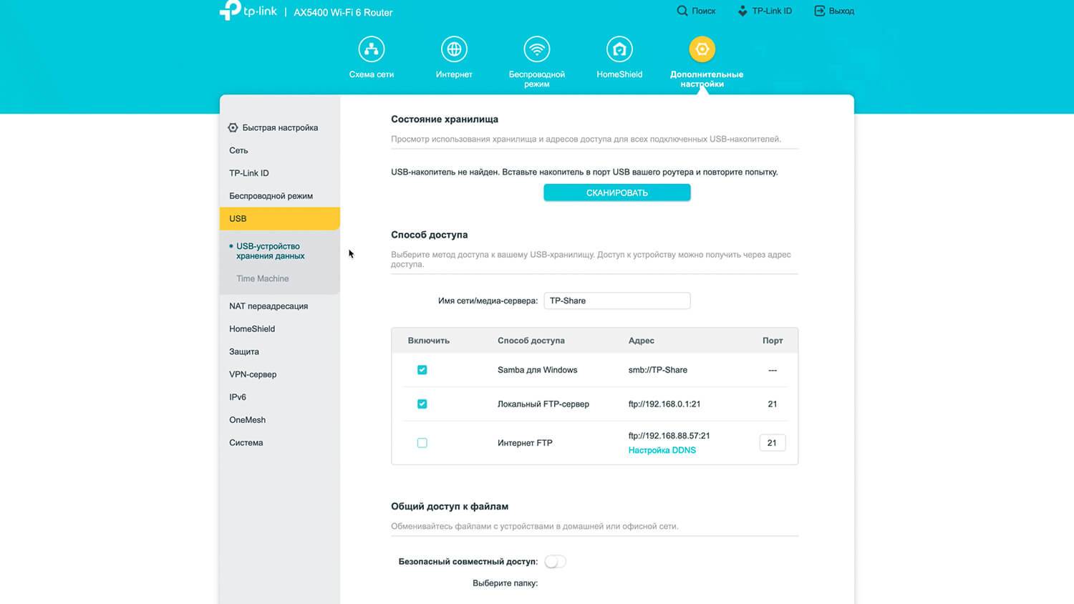
Task: Select the Advanced settings gear icon
Action: coord(702,49)
